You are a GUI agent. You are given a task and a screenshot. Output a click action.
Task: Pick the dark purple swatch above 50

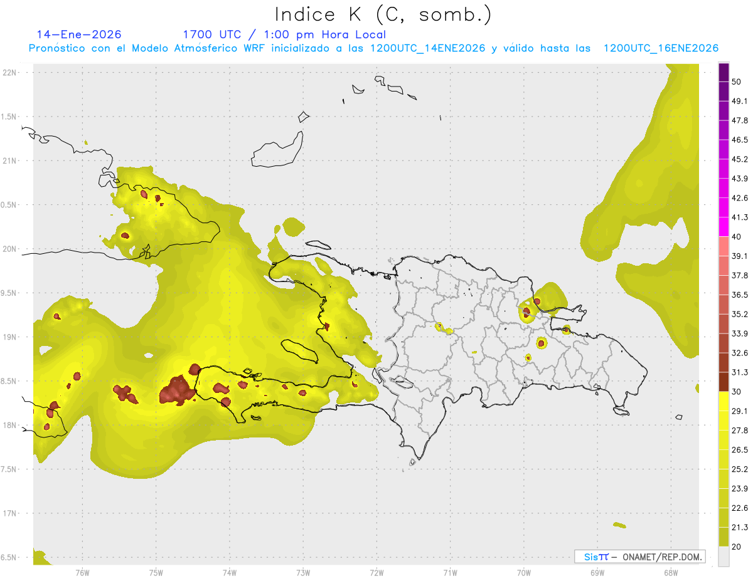point(724,72)
